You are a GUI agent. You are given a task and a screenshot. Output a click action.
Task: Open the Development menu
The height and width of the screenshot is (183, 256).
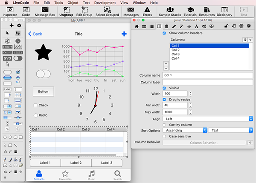point(105,3)
